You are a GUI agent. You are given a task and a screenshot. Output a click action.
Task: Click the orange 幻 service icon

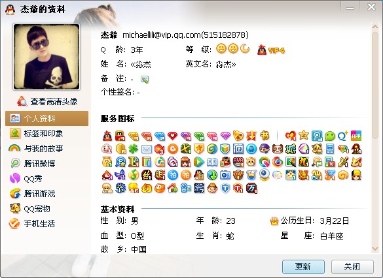[147, 188]
